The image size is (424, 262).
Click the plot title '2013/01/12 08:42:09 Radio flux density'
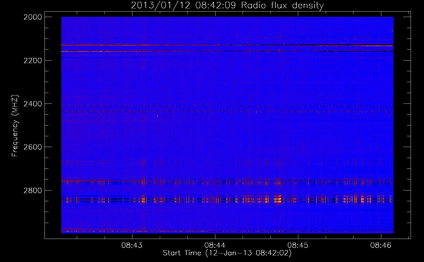point(227,5)
